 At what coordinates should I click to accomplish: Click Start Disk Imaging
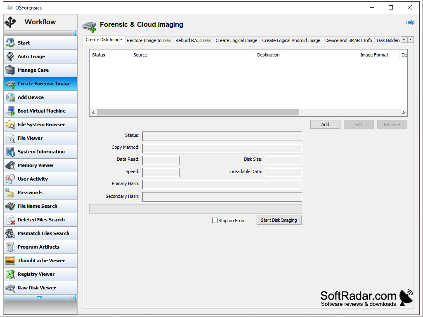279,220
